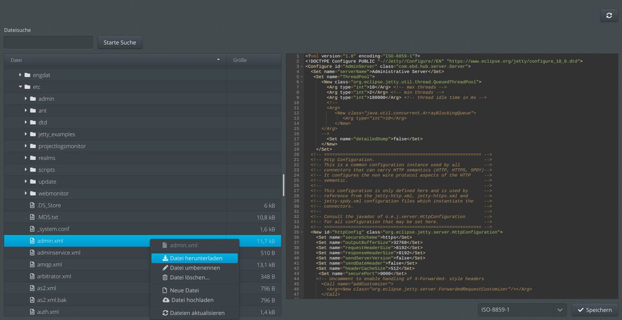Click the Speichern save button

click(594, 310)
